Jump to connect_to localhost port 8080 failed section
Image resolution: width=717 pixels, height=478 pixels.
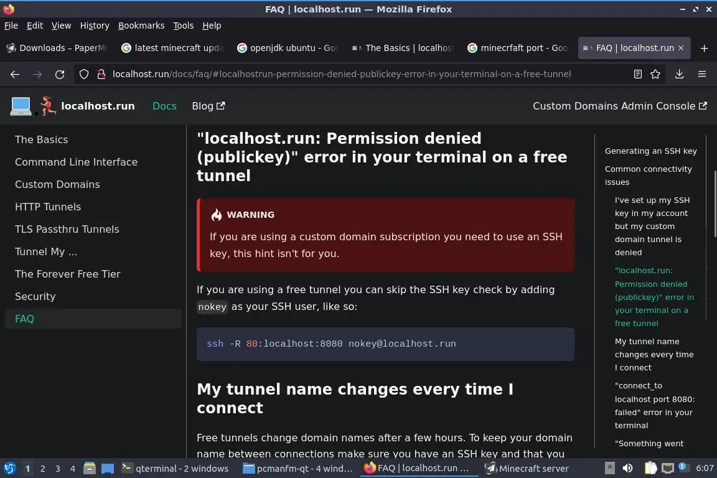tap(654, 406)
